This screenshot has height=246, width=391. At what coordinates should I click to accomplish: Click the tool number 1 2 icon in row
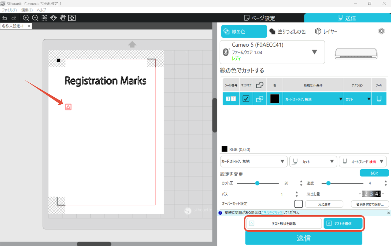click(231, 99)
